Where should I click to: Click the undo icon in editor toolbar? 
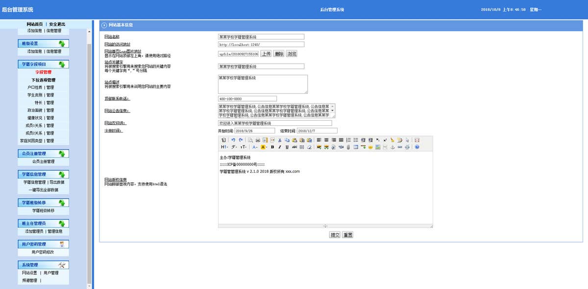[x=233, y=140]
